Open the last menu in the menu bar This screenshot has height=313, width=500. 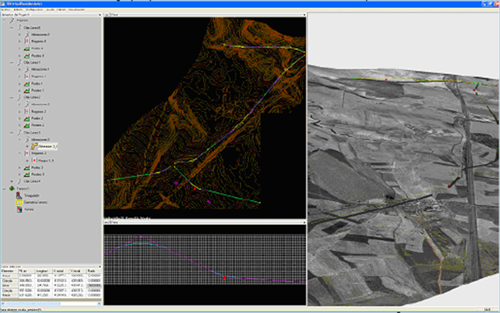77,10
